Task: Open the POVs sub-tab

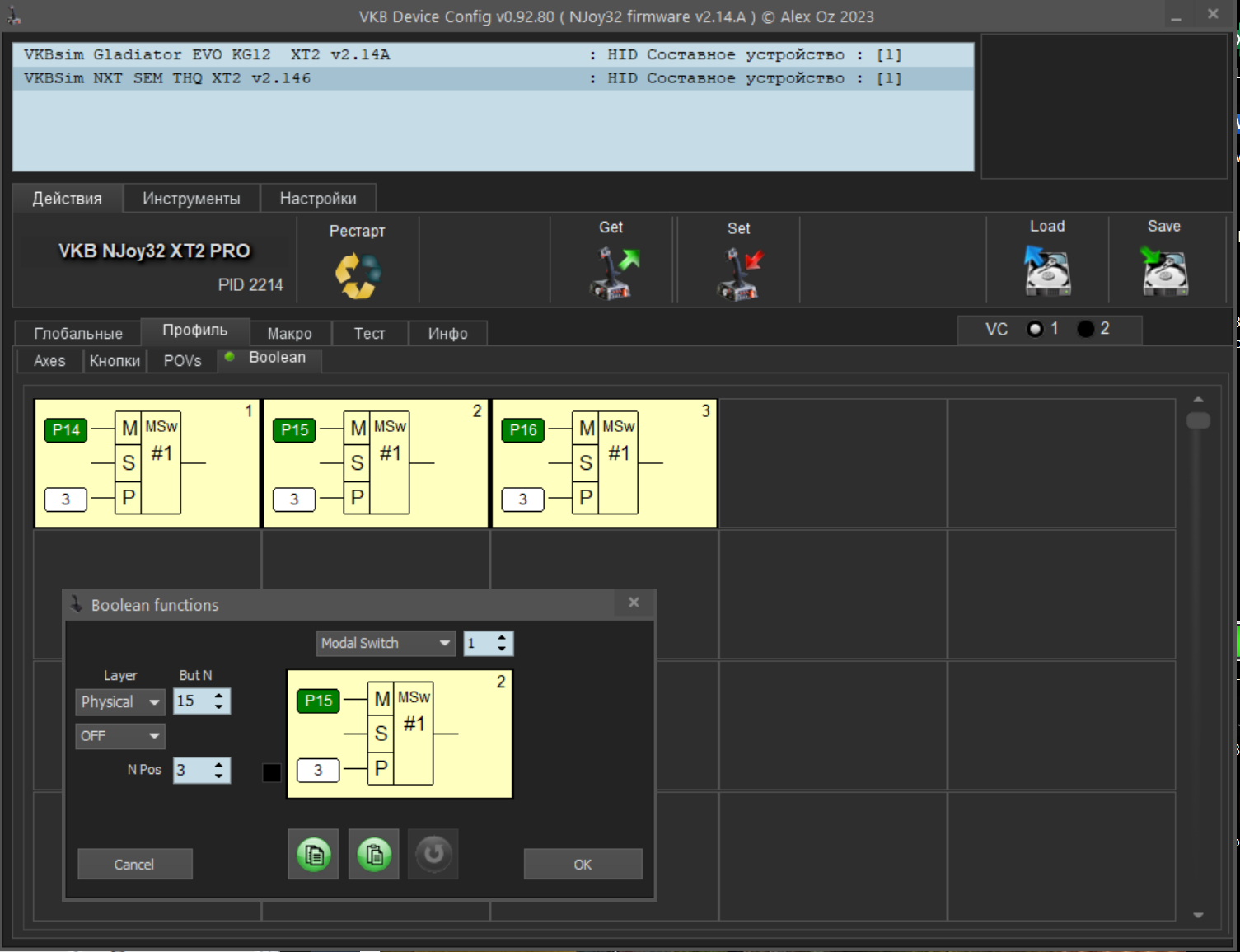Action: click(x=182, y=361)
